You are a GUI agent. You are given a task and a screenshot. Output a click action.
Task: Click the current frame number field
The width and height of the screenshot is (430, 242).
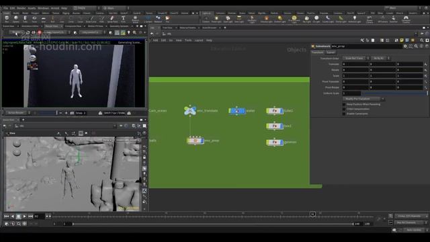[x=39, y=216]
